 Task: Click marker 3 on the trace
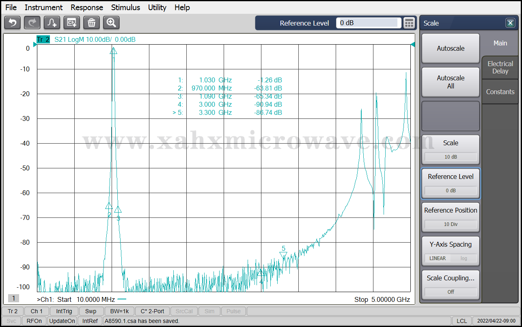[x=118, y=209]
